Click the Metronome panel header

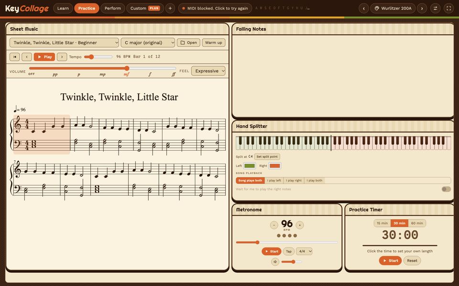(286, 210)
